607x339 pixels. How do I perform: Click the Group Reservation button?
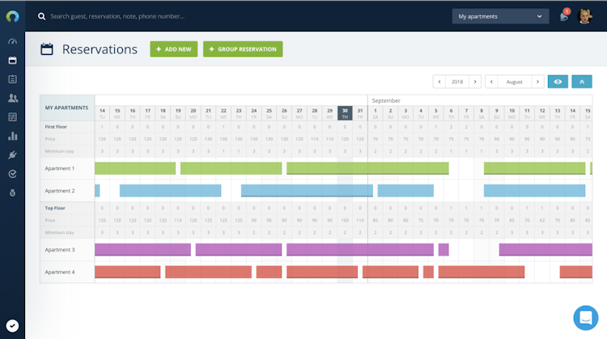(x=243, y=49)
